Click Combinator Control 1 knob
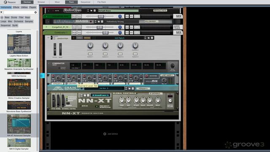The height and width of the screenshot is (152, 270). click(x=90, y=46)
